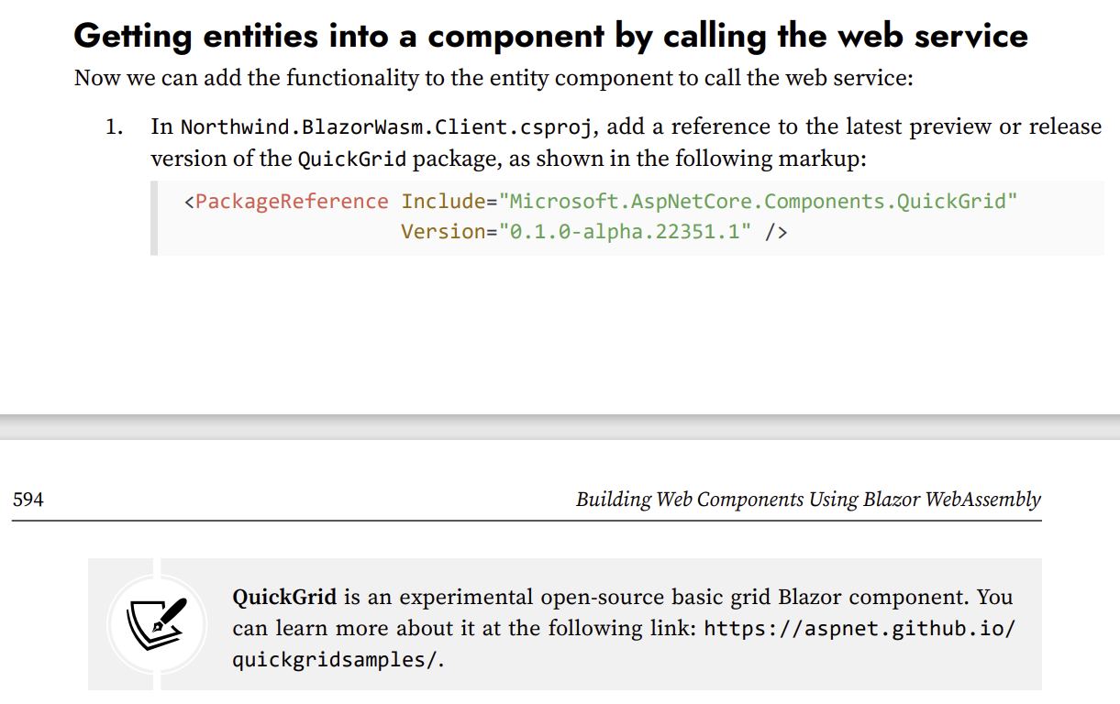Click the sentence 'Now we can add the functionality'
The width and height of the screenshot is (1120, 704).
(493, 78)
